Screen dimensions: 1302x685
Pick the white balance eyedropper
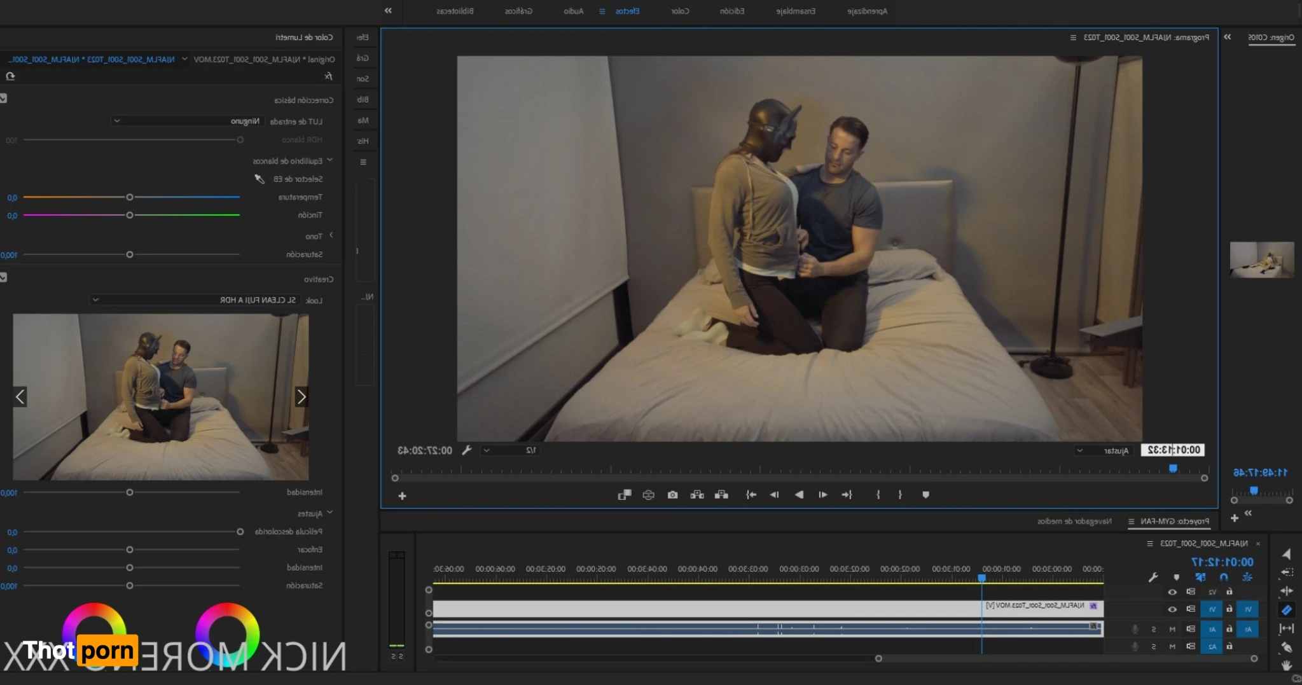[x=260, y=179]
